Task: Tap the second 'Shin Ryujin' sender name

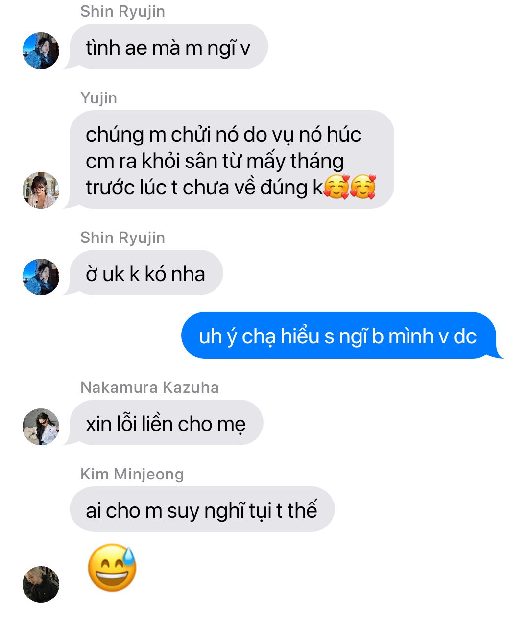Action: coord(122,238)
